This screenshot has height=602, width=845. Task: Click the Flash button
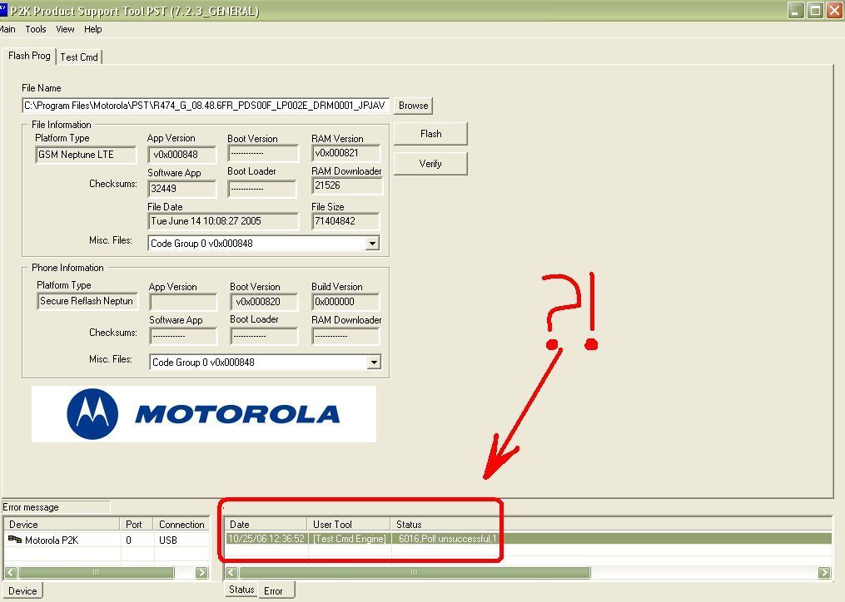[430, 134]
